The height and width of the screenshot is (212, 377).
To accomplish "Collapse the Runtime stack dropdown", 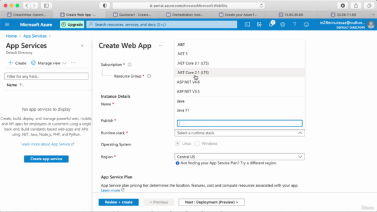I will (x=300, y=133).
